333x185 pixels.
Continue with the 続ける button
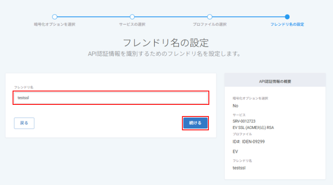[x=195, y=123]
